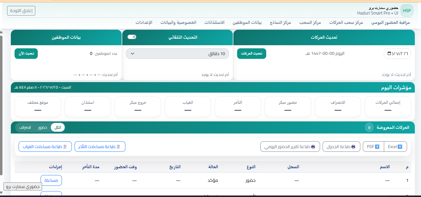Click التاريخ column header
This screenshot has width=421, height=197.
pos(175,167)
